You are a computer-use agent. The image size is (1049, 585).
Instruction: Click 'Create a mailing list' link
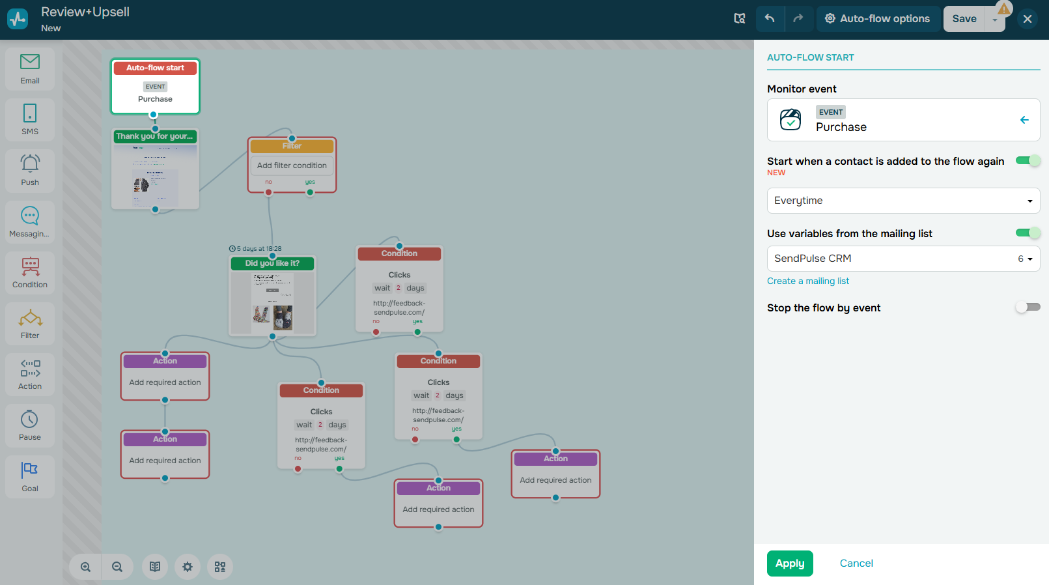807,281
